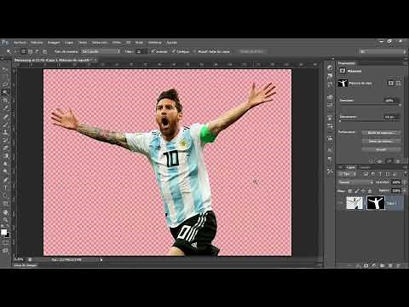Toggle the Suavizar checkbox
This screenshot has height=307, width=409.
point(153,51)
